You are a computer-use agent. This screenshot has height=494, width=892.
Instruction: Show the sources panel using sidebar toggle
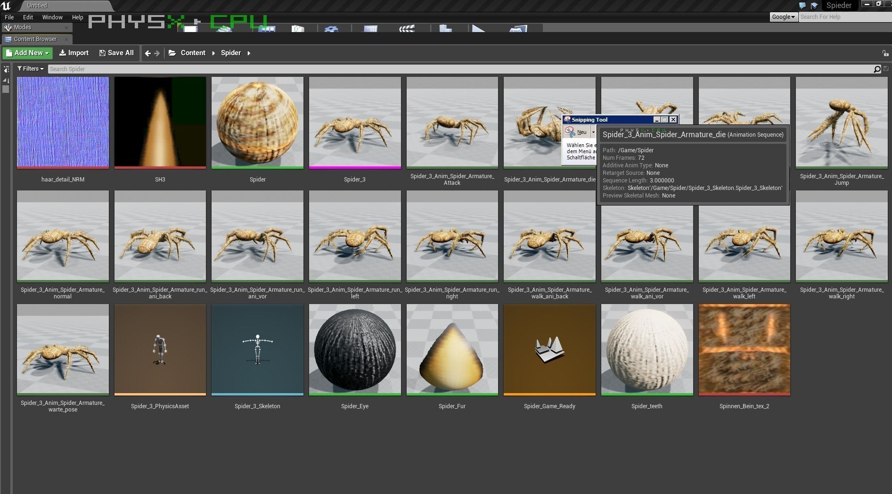(x=6, y=69)
